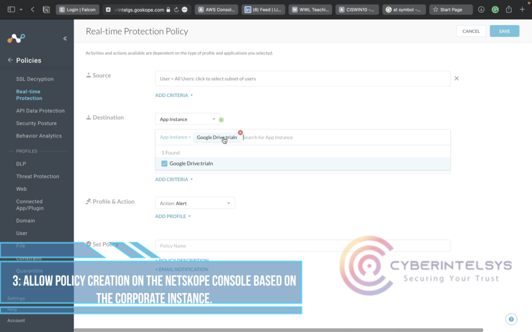Switch to the 'at symbol' Google tab
The width and height of the screenshot is (532, 332).
pyautogui.click(x=404, y=9)
